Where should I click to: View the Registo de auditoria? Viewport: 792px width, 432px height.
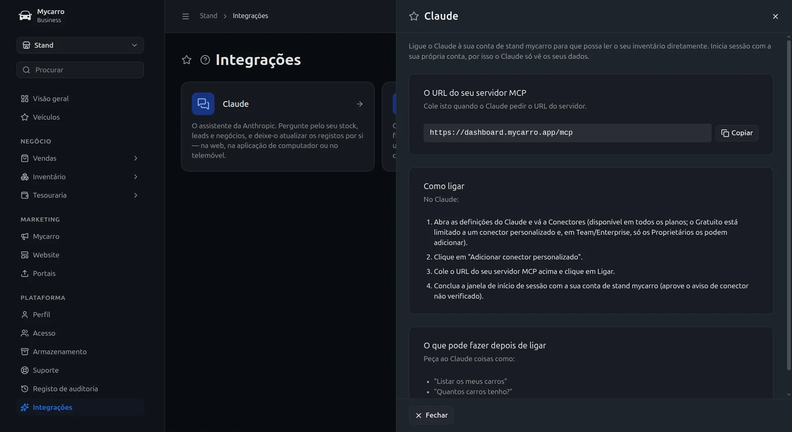point(80,389)
